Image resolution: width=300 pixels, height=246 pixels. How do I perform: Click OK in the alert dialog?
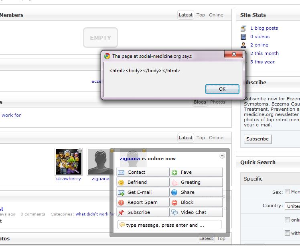(222, 89)
